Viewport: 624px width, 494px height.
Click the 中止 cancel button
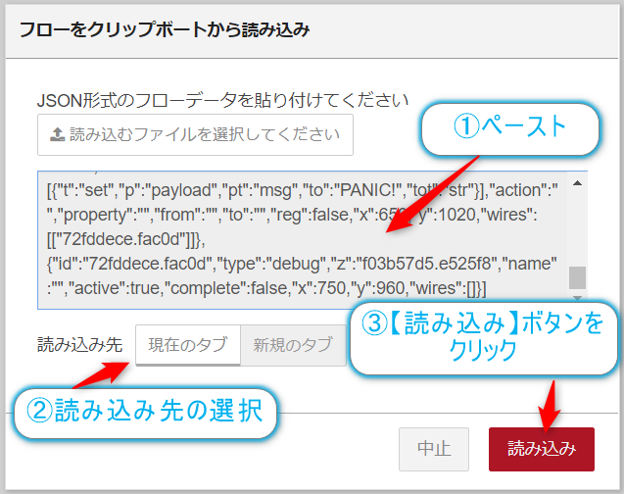coord(434,449)
